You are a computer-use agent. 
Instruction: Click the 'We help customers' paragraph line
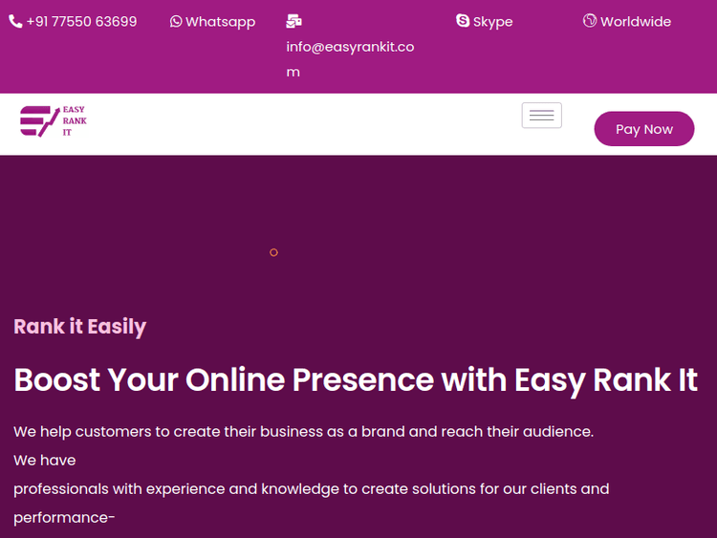point(304,432)
